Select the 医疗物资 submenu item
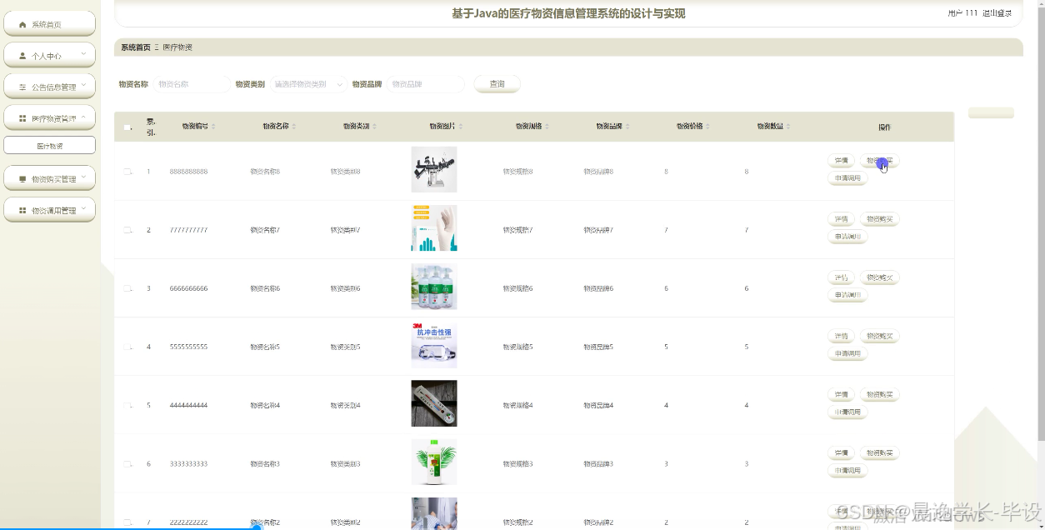Screen dimensions: 1045x530 [x=50, y=145]
